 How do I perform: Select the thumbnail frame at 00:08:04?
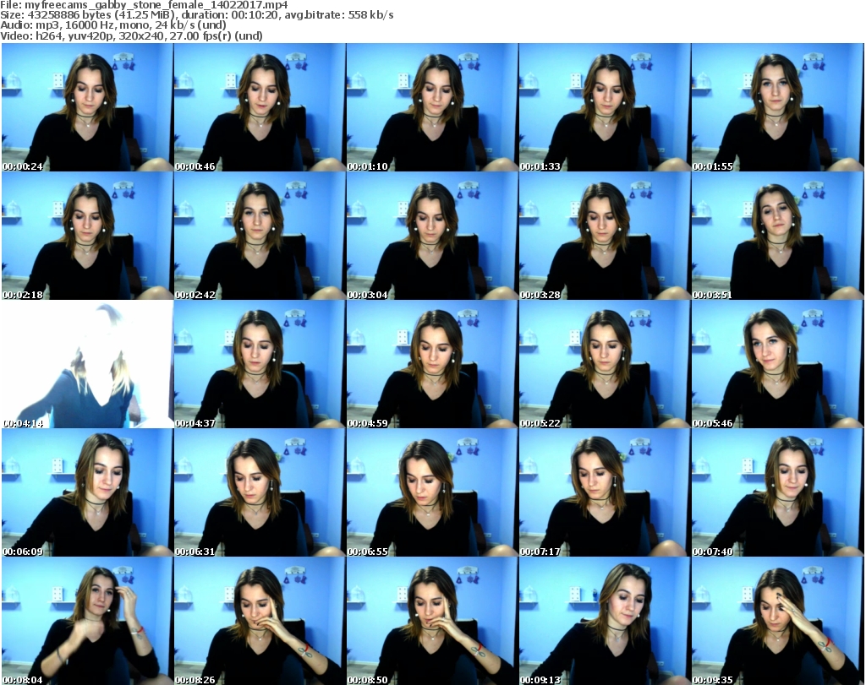(87, 621)
